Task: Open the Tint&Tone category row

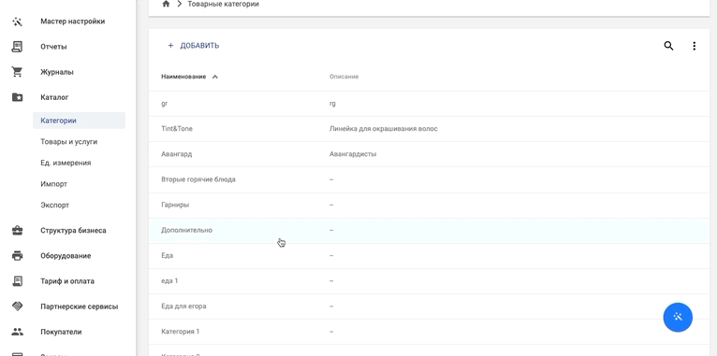Action: click(429, 129)
